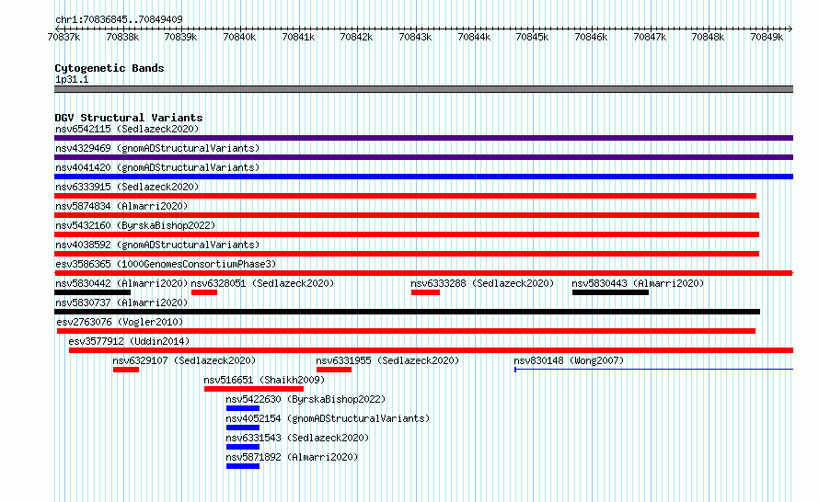Click the long black bar under nsv5830737
819x502 pixels.
coord(407,312)
